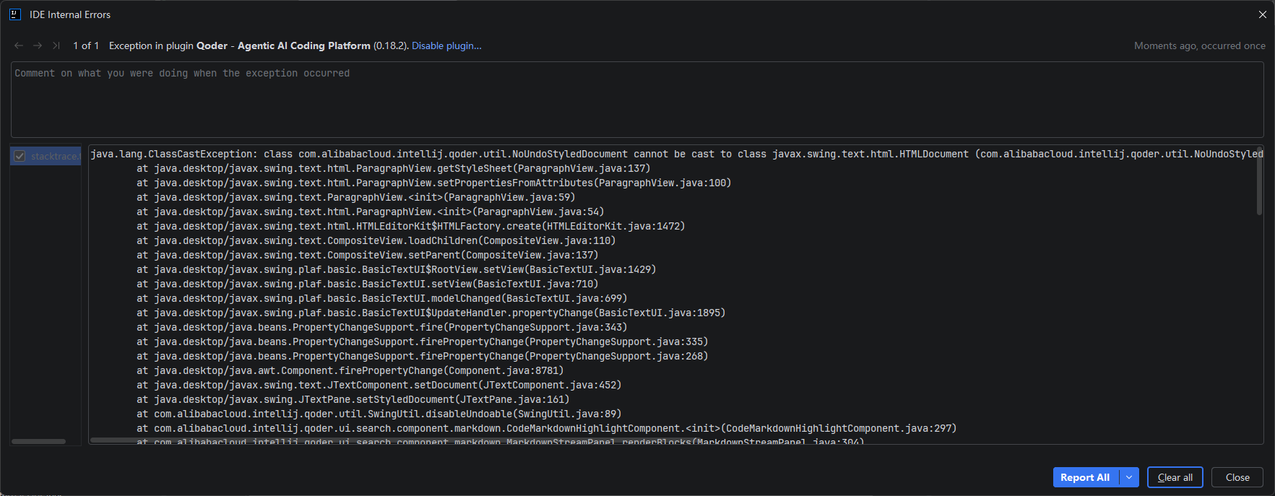The image size is (1275, 496).
Task: Click the IDE logo icon in title bar
Action: coord(15,14)
